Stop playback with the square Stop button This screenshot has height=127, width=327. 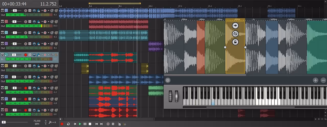point(90,124)
